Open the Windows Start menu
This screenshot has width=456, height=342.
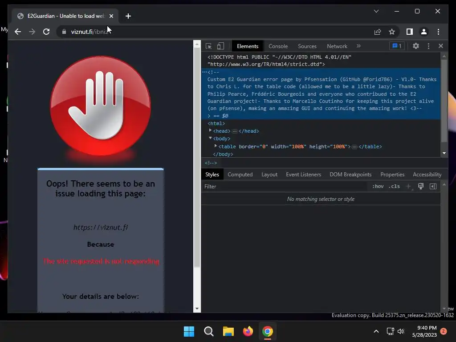point(189,331)
